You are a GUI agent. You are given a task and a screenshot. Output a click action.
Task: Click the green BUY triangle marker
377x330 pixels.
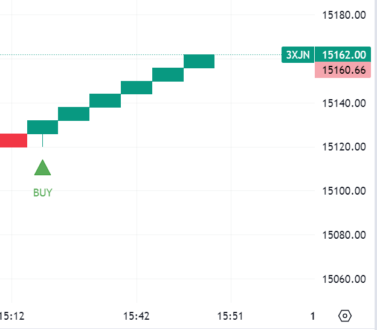(42, 167)
